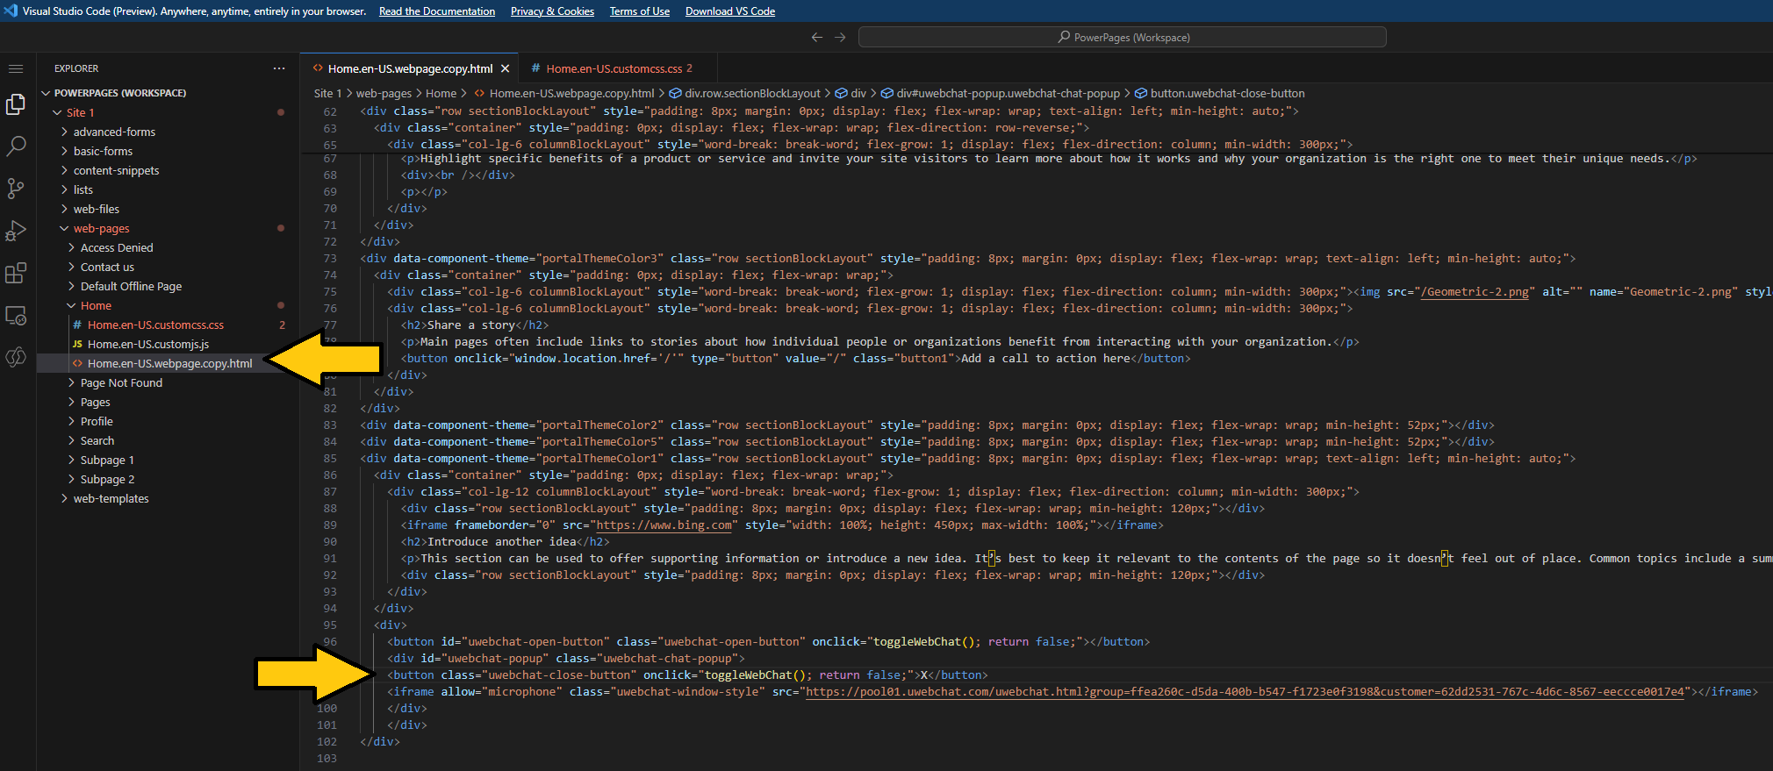
Task: Click the PowerPages (Workspace) search box
Action: tap(1122, 37)
